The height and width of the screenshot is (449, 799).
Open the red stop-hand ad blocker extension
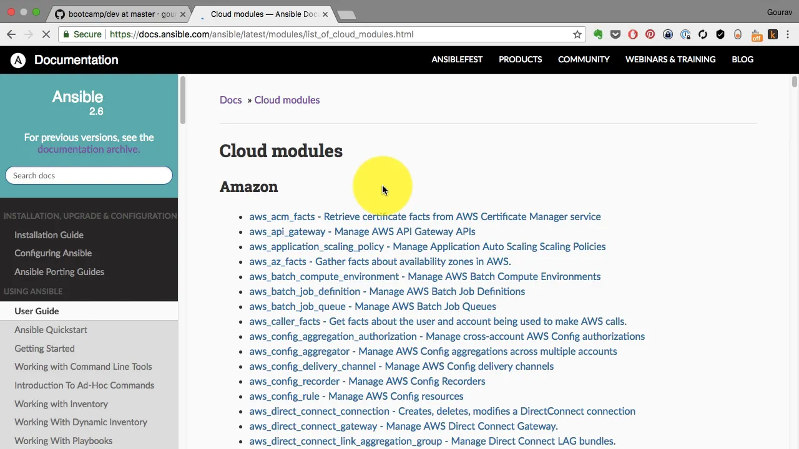click(x=633, y=34)
